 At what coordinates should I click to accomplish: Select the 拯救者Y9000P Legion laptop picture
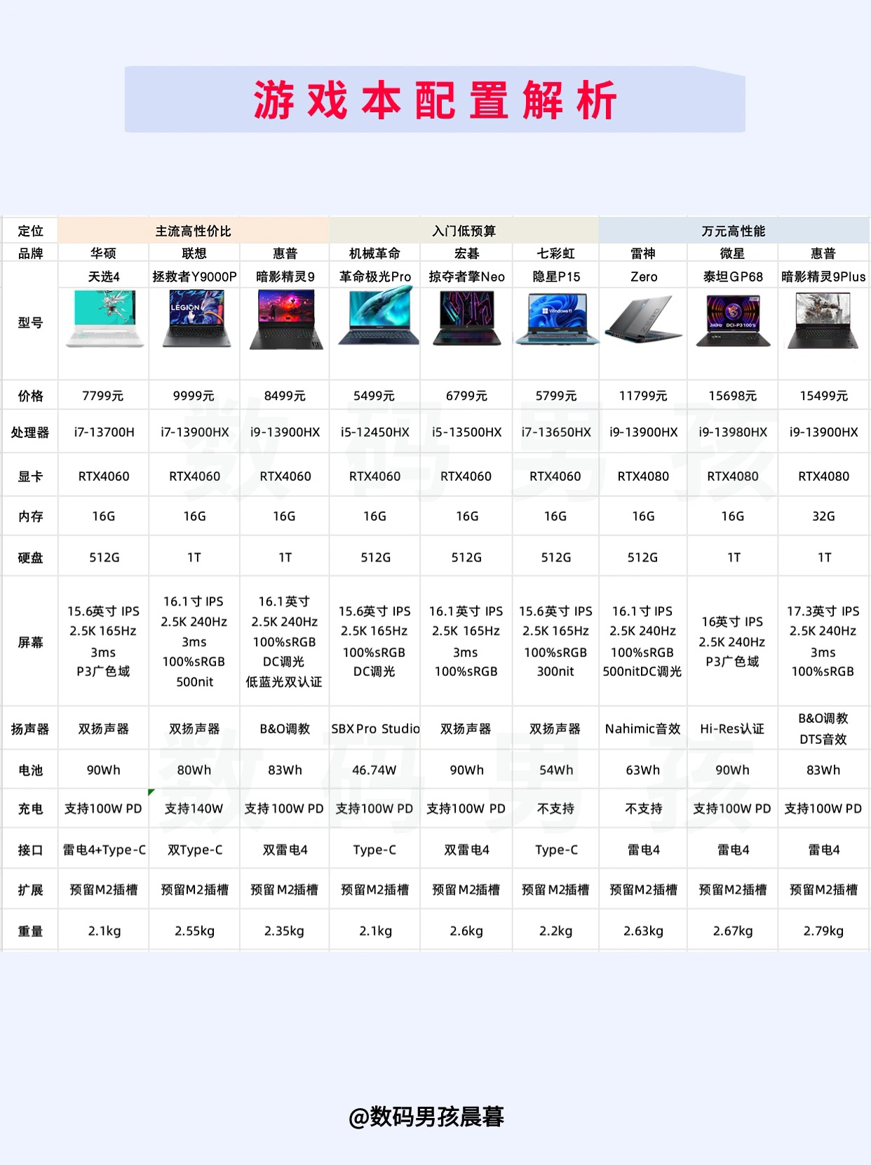[195, 320]
